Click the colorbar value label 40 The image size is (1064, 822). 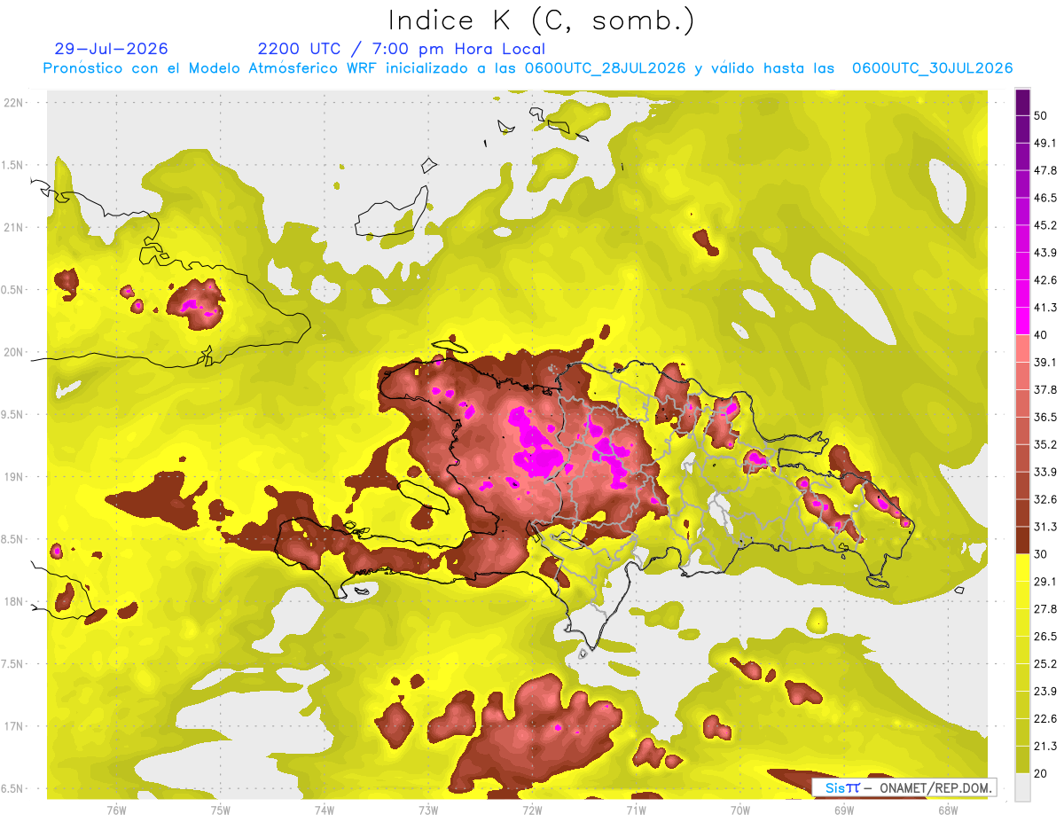1042,335
